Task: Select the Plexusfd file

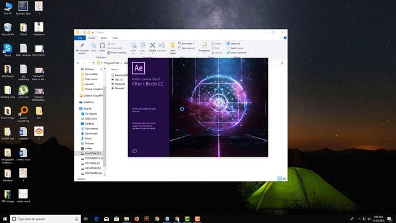Action: 118,89
